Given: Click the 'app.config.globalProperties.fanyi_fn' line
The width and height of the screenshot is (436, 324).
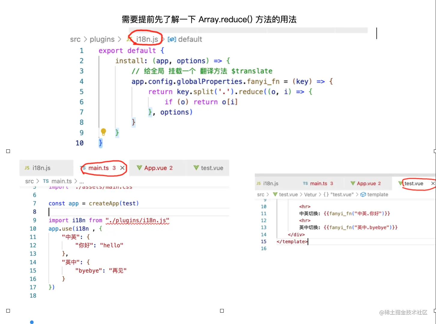Looking at the screenshot, I should point(232,81).
